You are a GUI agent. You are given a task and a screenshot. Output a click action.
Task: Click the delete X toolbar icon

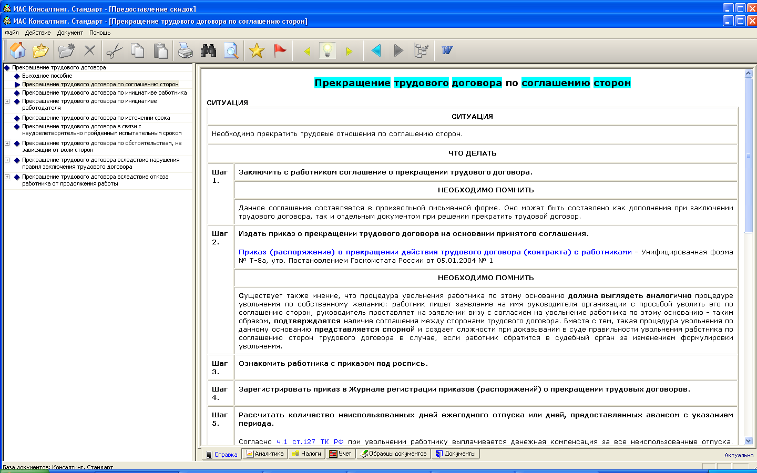[90, 50]
